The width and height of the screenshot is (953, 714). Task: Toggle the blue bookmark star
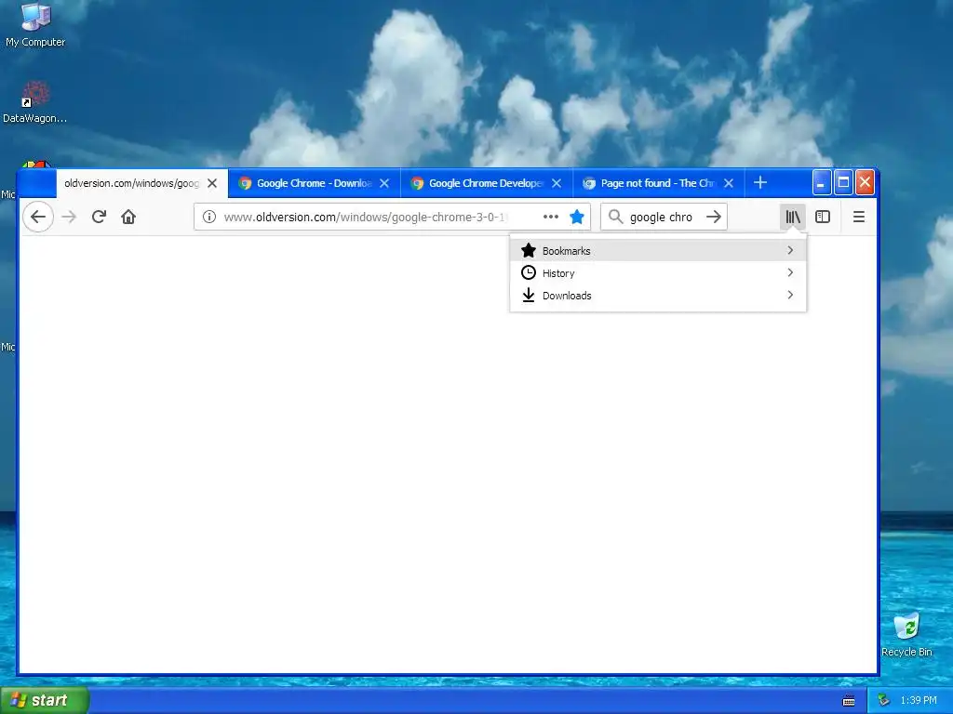[x=577, y=217]
